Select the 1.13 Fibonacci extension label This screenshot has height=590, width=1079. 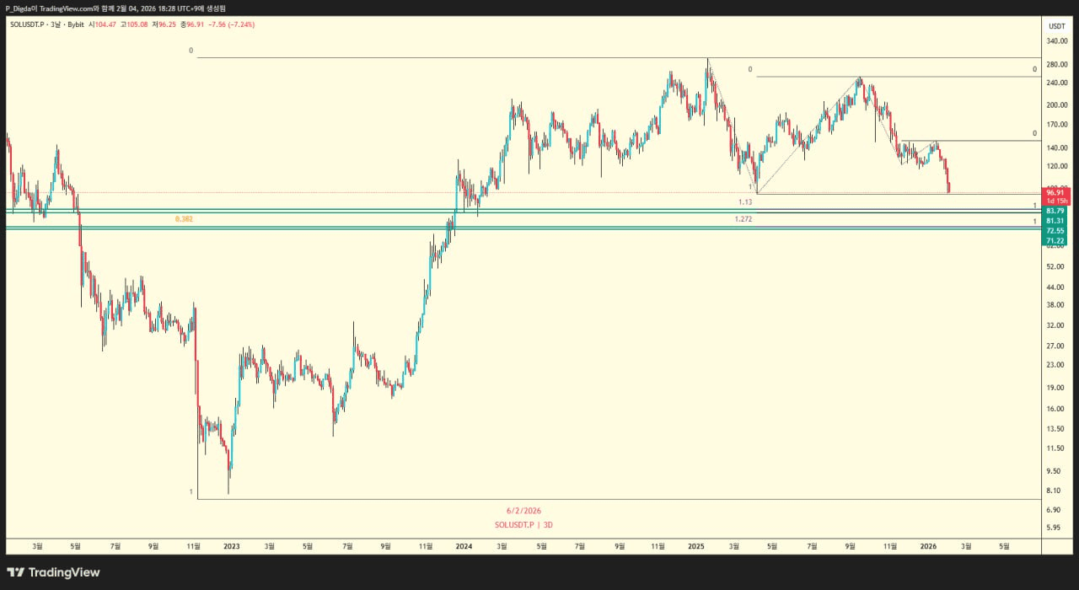point(744,202)
